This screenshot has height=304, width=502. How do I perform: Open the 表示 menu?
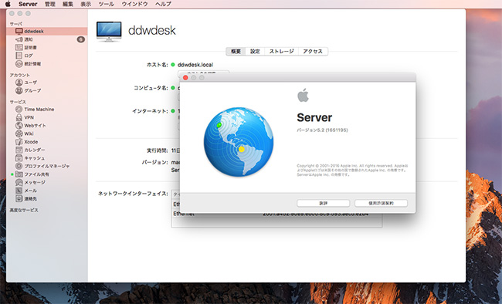pyautogui.click(x=86, y=4)
